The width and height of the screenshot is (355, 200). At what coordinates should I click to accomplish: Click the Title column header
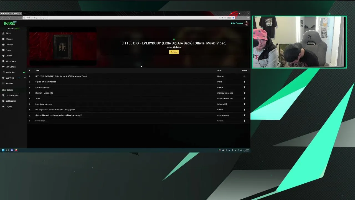pyautogui.click(x=37, y=71)
